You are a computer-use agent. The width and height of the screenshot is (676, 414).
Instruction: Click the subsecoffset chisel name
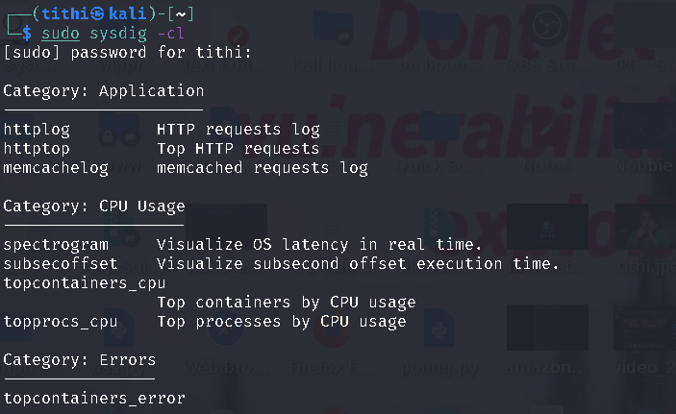coord(61,263)
